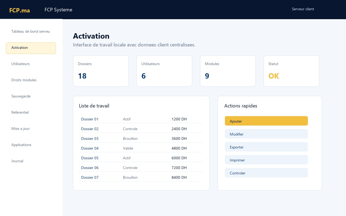Go to Droits modules section
Viewport: 346px width, 216px height.
(x=31, y=80)
